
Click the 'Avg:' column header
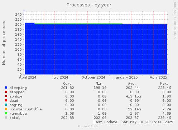click(132, 84)
